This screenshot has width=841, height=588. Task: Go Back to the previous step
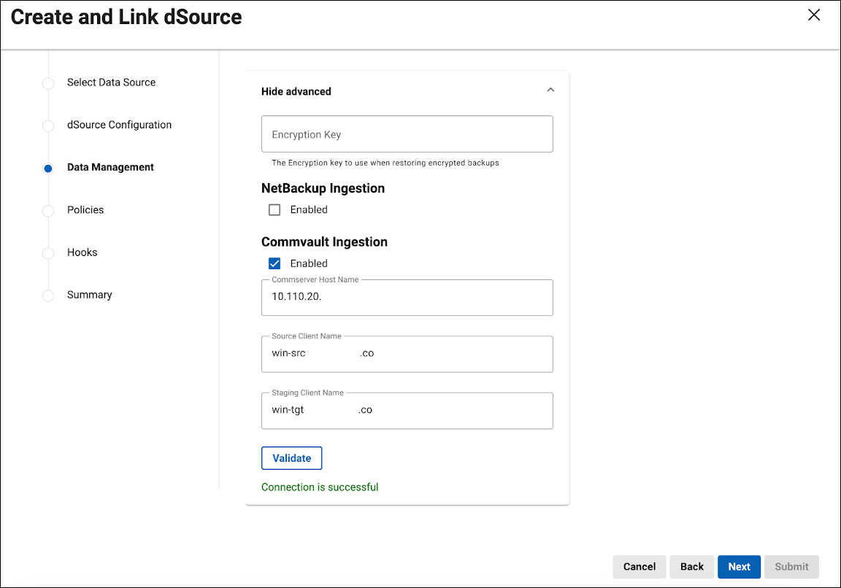coord(691,567)
